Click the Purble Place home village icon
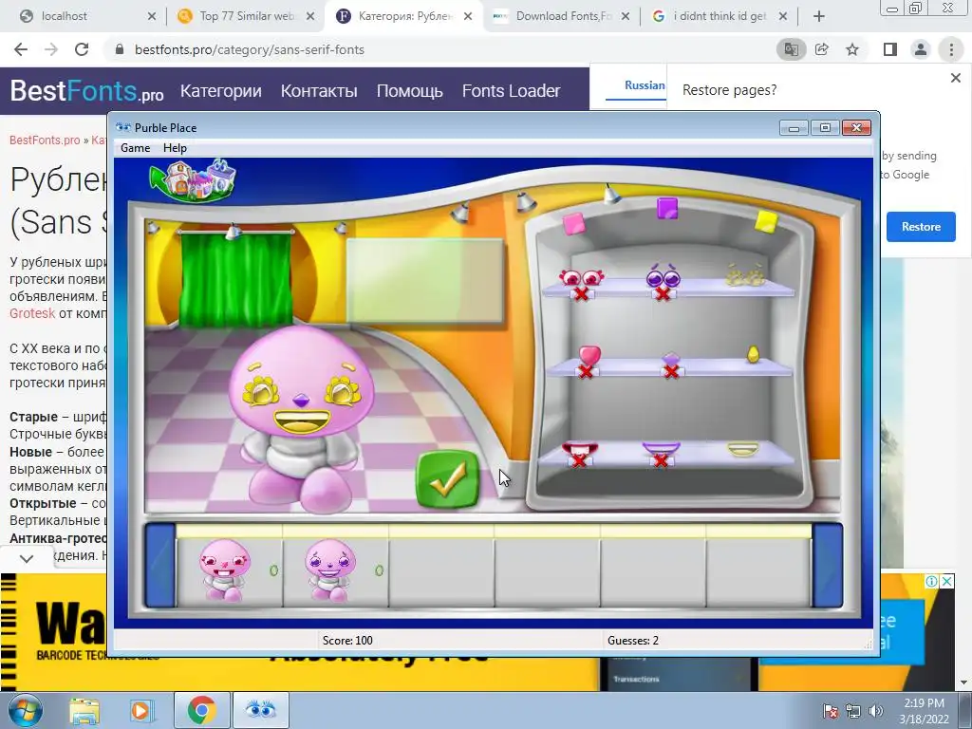This screenshot has width=972, height=729. [194, 180]
